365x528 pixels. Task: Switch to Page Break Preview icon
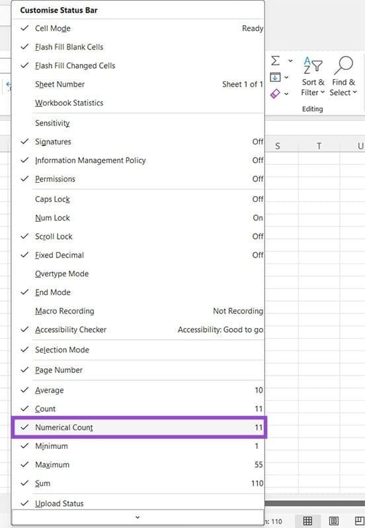point(360,521)
